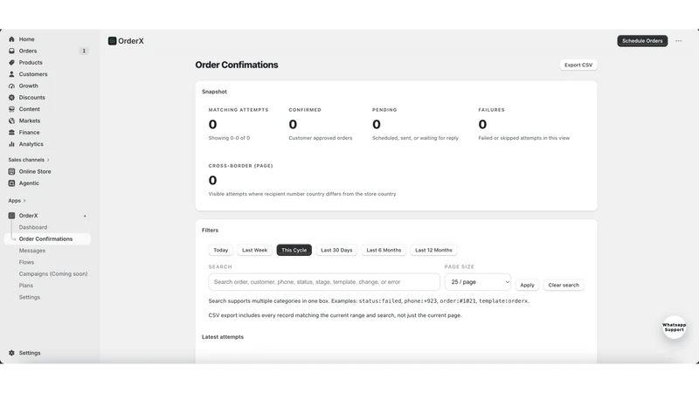Select Order Confirmations in sidebar
699x393 pixels.
click(48, 238)
